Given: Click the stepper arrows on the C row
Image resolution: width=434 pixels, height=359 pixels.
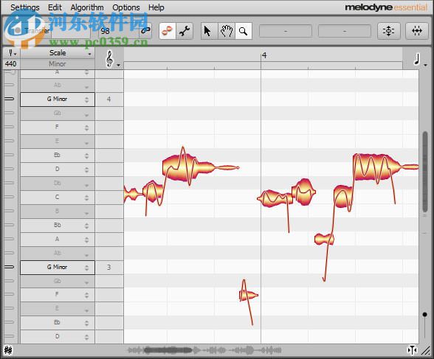Looking at the screenshot, I should click(86, 198).
